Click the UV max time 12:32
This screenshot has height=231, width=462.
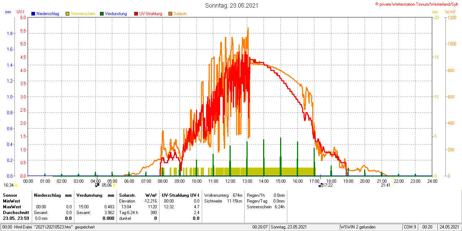point(169,207)
